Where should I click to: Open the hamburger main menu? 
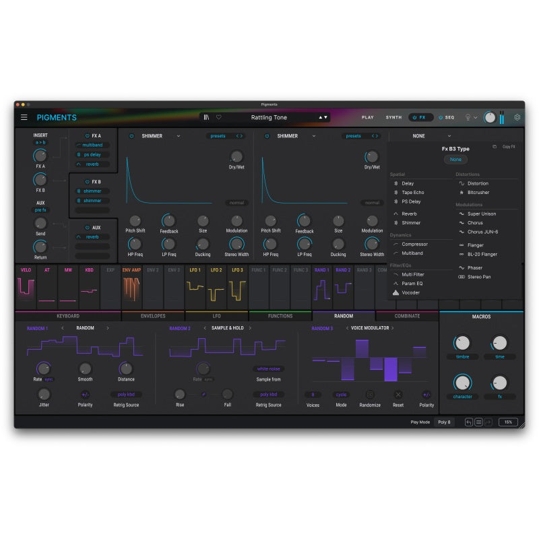(x=24, y=117)
